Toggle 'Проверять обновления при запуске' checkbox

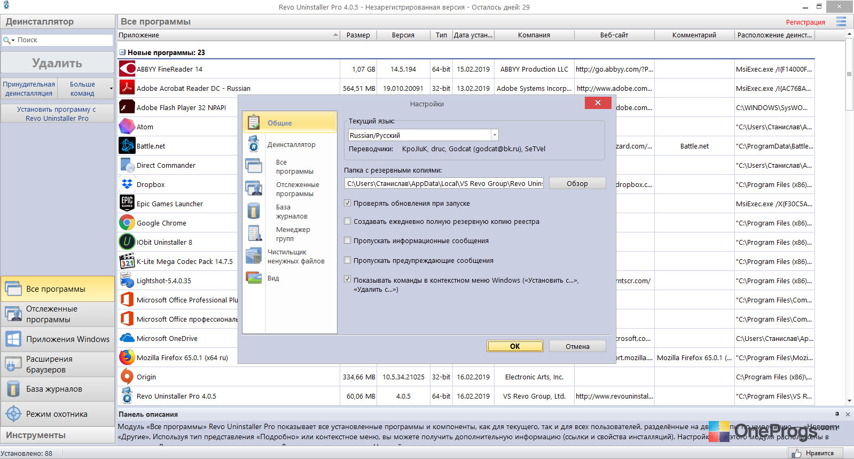[x=348, y=203]
